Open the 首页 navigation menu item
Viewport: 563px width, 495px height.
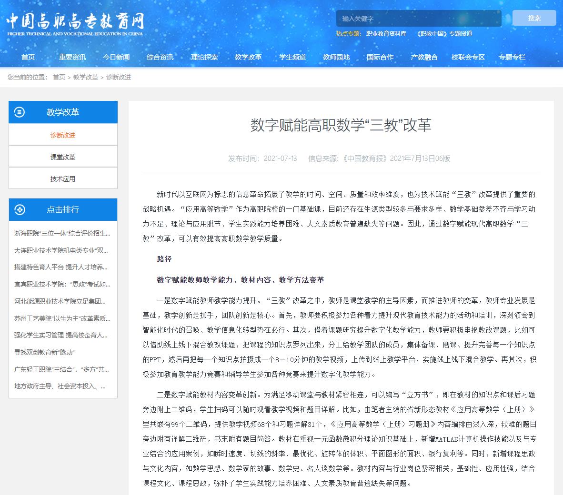(28, 57)
